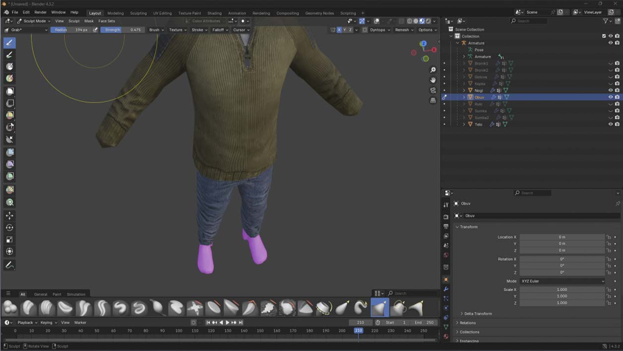Toggle the camera view icon

(x=433, y=90)
